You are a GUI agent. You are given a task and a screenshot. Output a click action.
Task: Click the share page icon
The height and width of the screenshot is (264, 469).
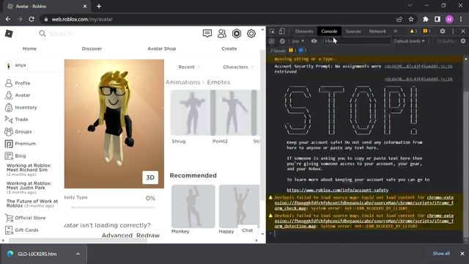pos(399,19)
